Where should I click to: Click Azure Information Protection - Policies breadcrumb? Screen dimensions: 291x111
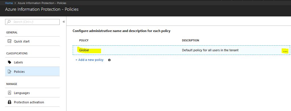point(42,3)
